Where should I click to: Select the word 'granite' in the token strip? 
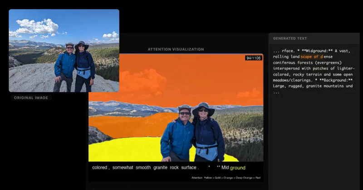tap(160, 167)
